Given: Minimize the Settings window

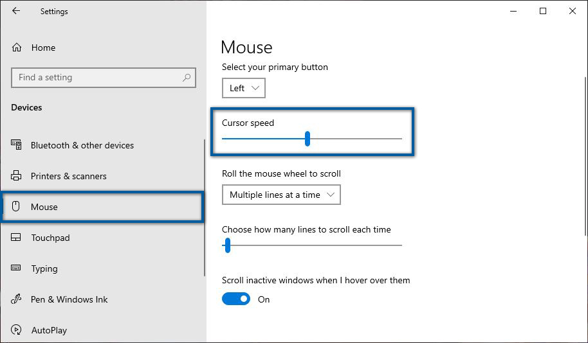Looking at the screenshot, I should click(x=513, y=11).
